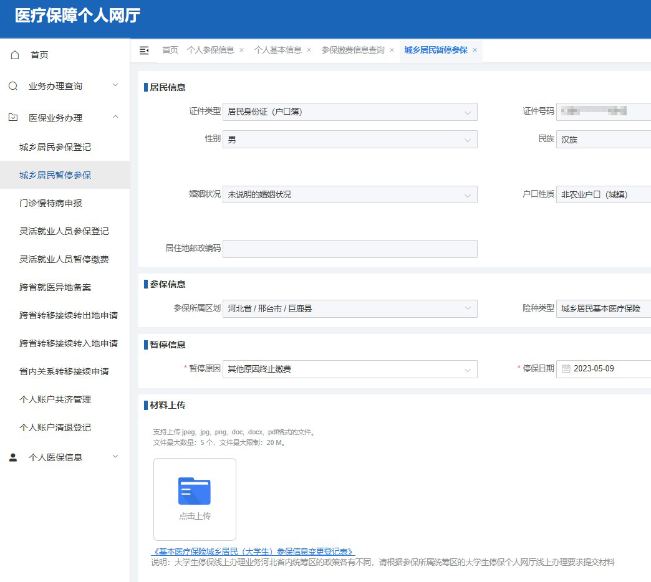Collapse the 医保业务办理 sidebar section
Viewport: 651px width, 582px height.
(x=115, y=117)
